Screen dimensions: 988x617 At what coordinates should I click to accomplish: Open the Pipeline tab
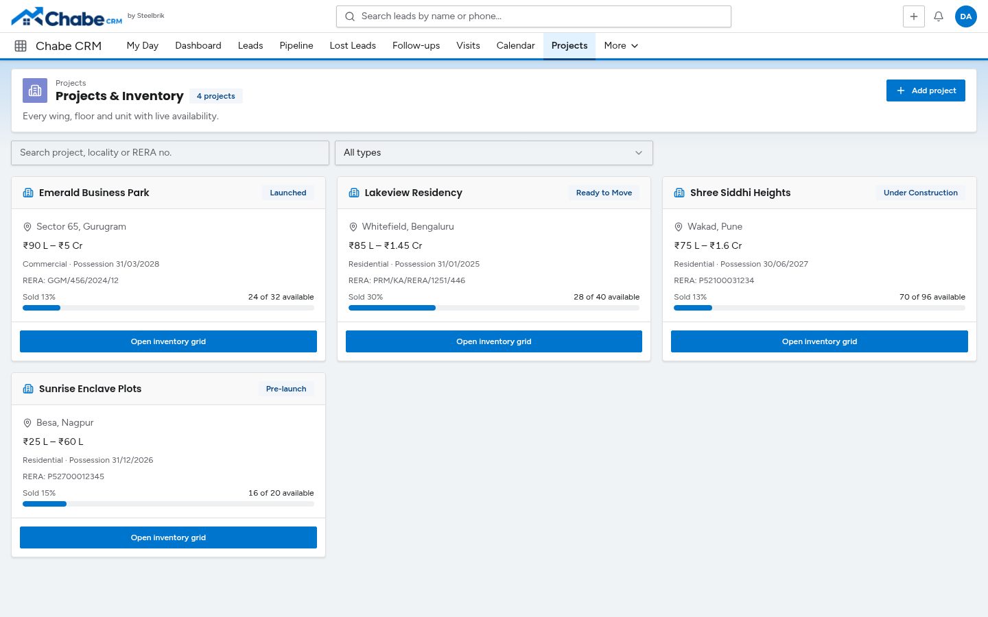pos(296,46)
